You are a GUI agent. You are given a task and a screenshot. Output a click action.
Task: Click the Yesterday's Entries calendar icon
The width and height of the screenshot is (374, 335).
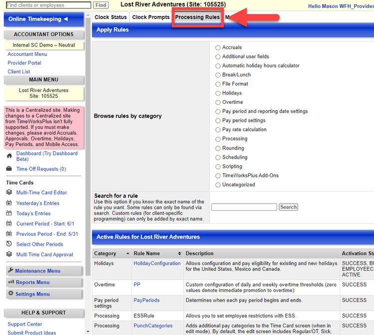[x=9, y=203]
